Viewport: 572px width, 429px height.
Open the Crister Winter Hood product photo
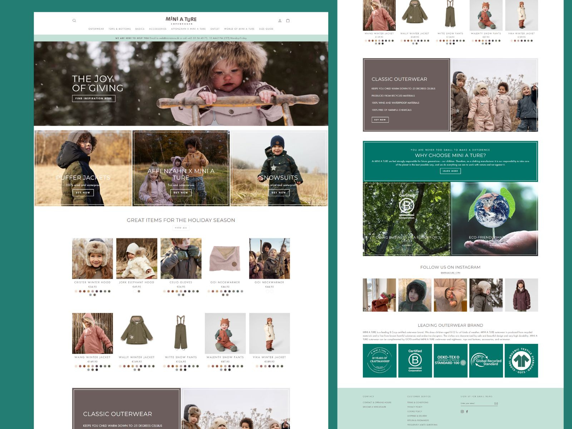(93, 258)
